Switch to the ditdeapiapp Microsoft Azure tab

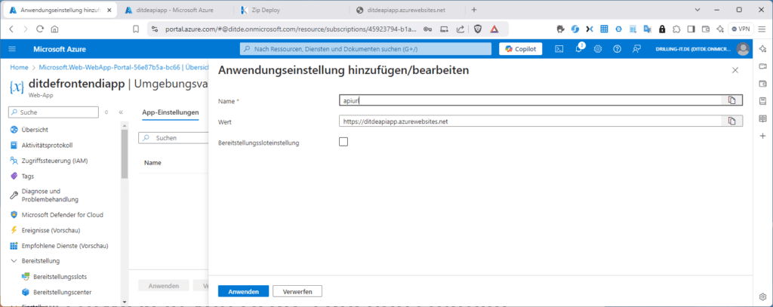175,10
